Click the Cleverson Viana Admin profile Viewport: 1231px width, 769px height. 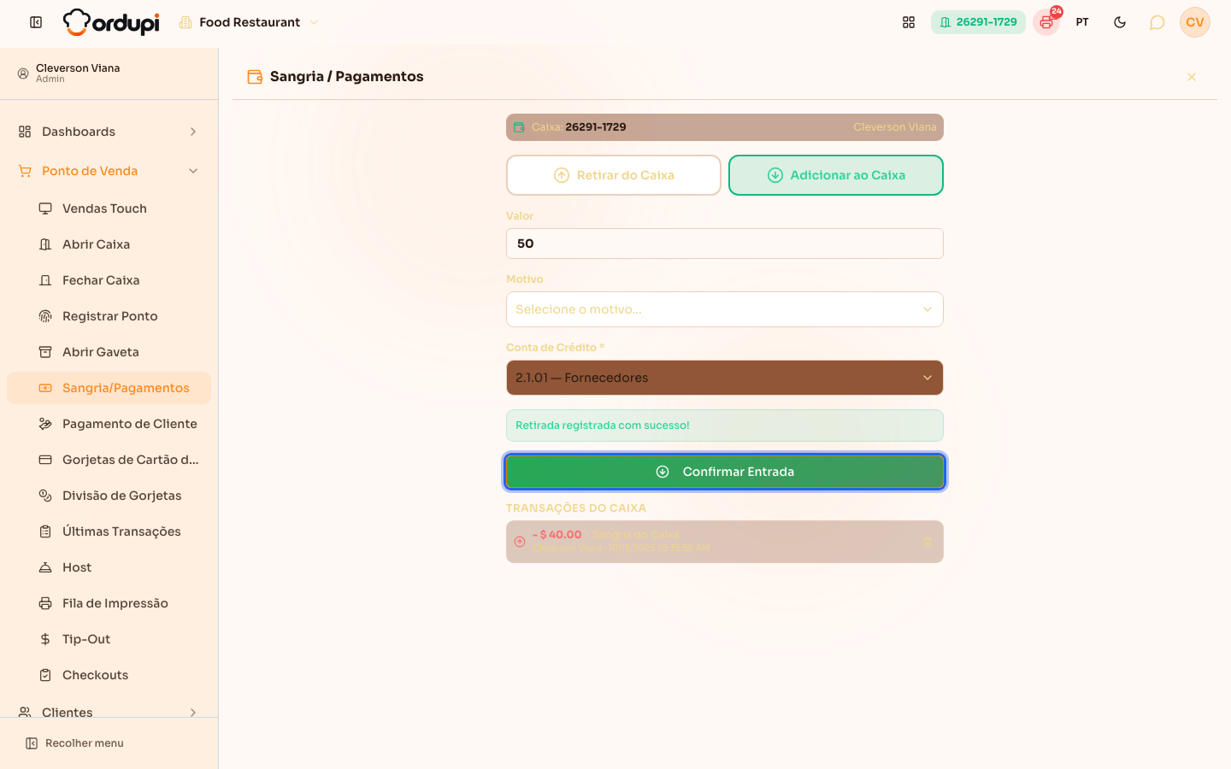[109, 73]
